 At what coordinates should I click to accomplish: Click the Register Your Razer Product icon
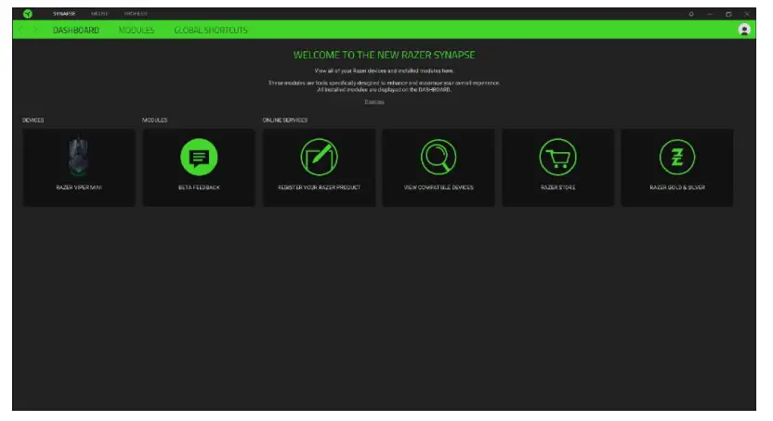319,157
